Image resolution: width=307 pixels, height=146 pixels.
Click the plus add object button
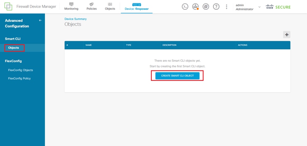[287, 35]
